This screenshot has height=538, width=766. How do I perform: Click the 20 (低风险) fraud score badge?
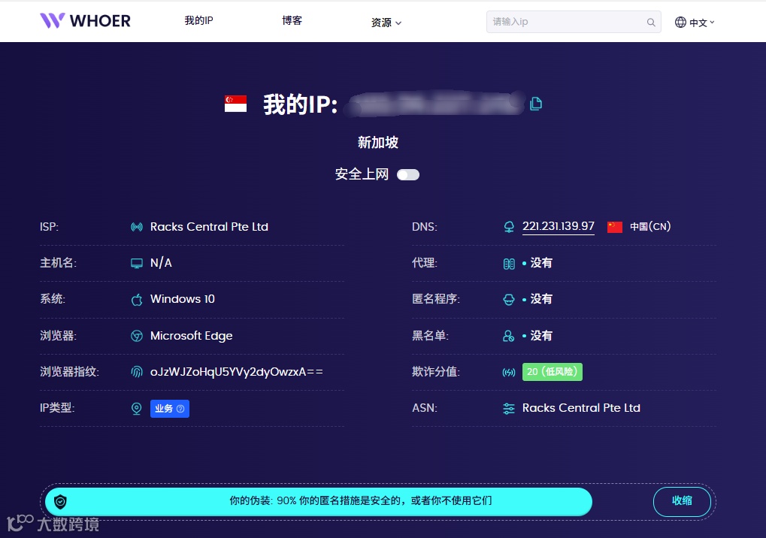552,372
